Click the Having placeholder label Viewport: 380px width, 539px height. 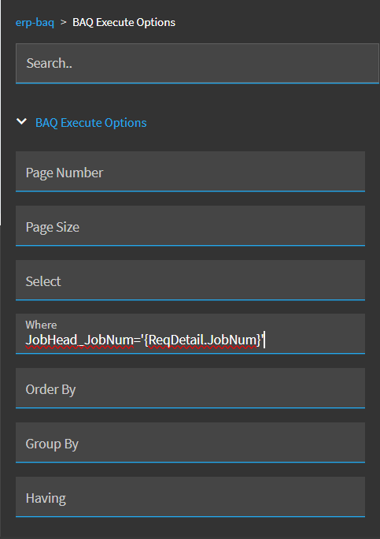tap(46, 498)
